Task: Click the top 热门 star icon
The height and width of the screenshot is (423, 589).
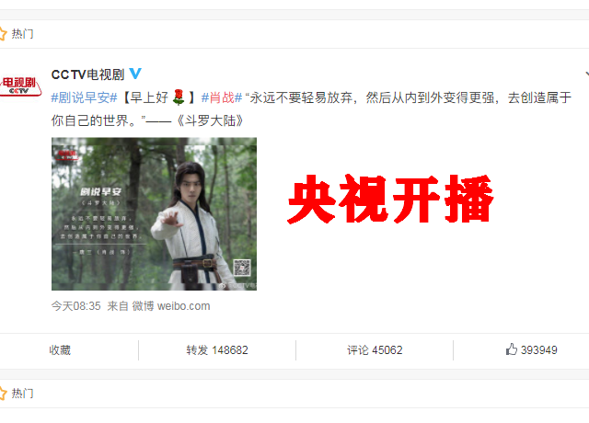Action: [3, 33]
